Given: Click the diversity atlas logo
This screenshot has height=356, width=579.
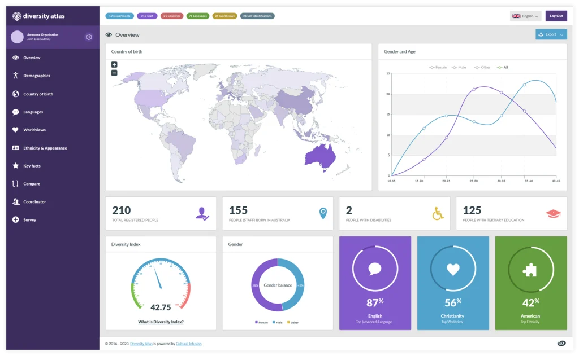Looking at the screenshot, I should (x=38, y=16).
